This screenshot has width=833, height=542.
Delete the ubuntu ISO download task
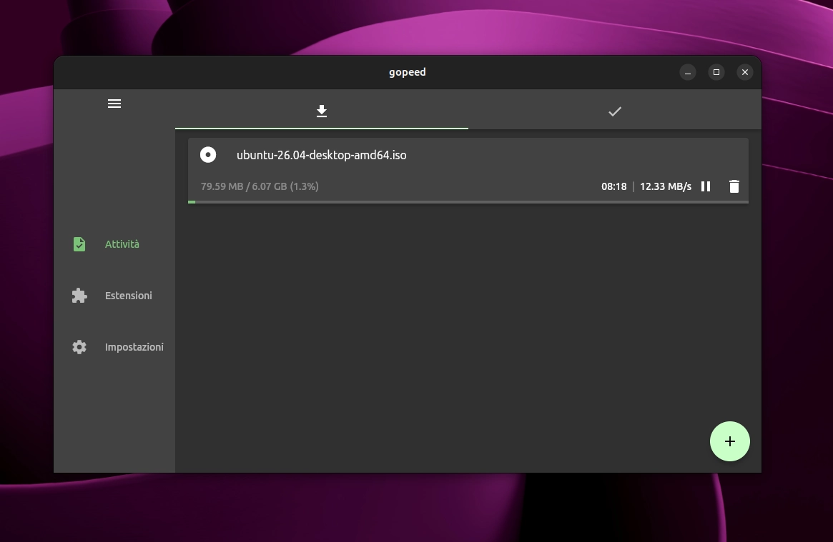734,186
